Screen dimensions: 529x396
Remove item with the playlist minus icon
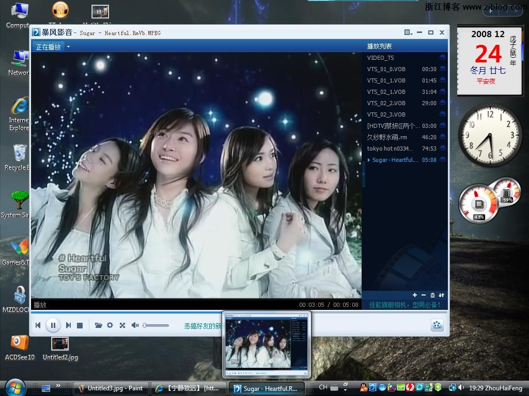(x=424, y=295)
